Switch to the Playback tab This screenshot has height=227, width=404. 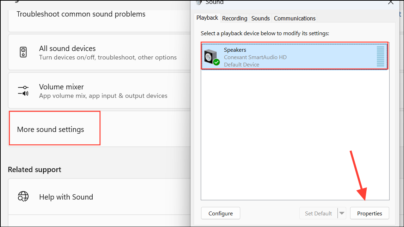pyautogui.click(x=207, y=18)
